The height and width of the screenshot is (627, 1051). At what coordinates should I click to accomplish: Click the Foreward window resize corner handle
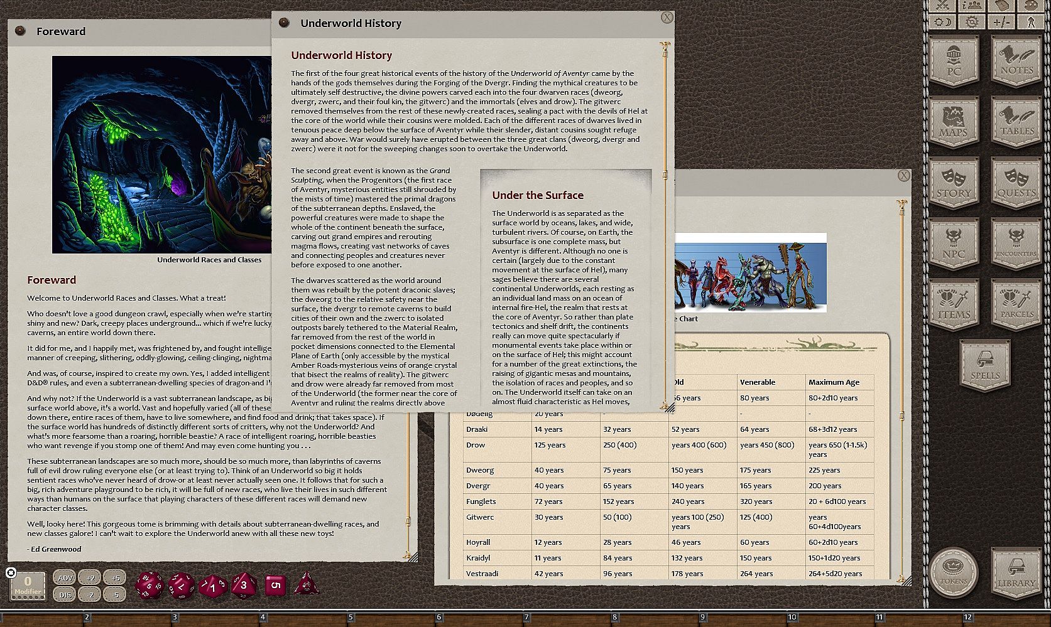(413, 557)
